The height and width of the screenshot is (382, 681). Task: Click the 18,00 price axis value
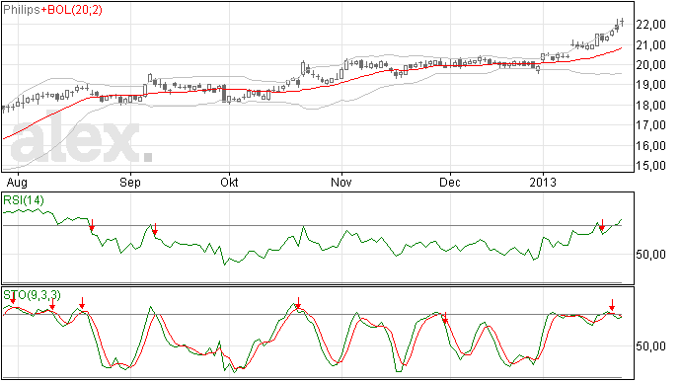pos(650,106)
